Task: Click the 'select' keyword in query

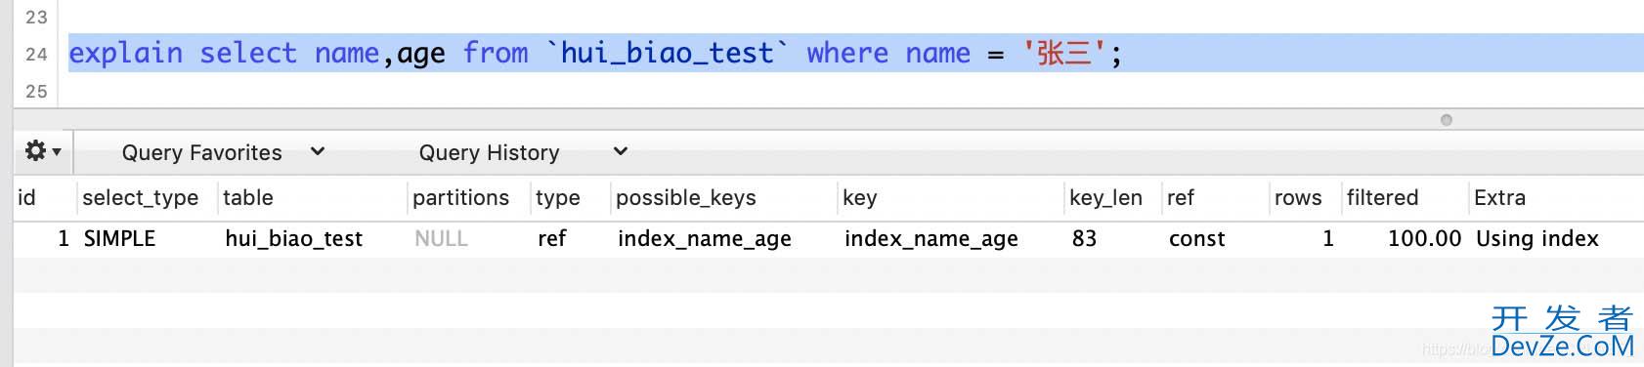Action: (x=248, y=53)
